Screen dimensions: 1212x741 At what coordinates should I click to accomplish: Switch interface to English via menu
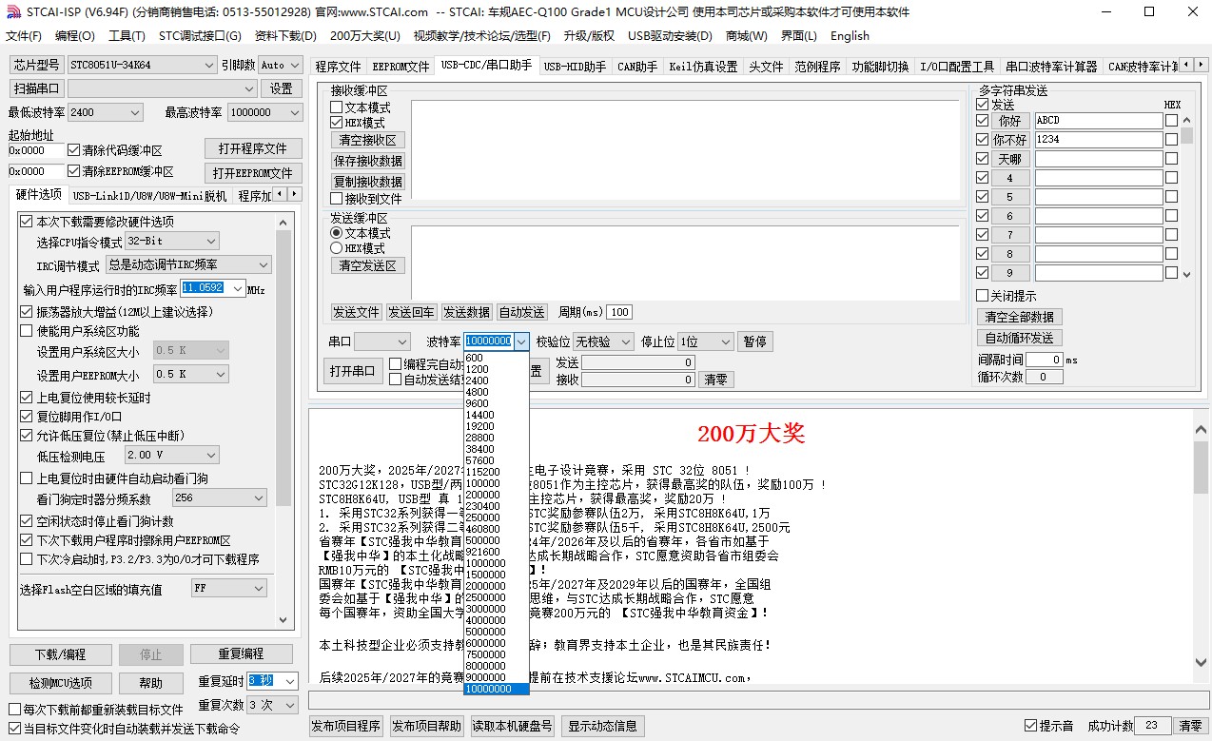coord(850,36)
